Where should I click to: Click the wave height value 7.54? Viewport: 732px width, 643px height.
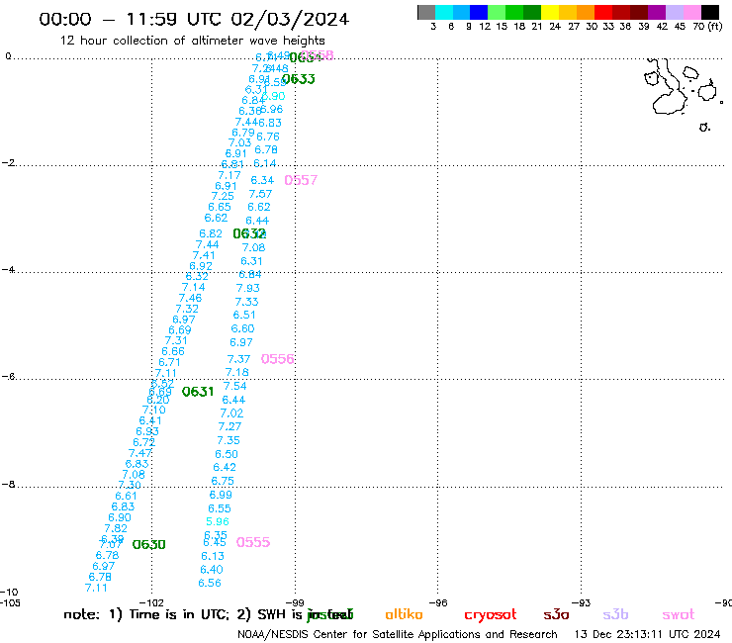click(234, 386)
